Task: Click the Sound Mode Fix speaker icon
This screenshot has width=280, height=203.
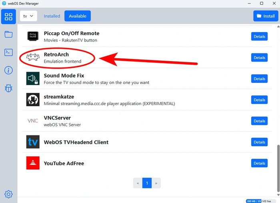Action: tap(33, 79)
